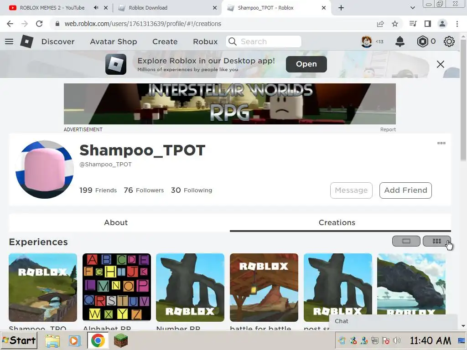Click the Add Friend button
This screenshot has height=350, width=467.
405,190
